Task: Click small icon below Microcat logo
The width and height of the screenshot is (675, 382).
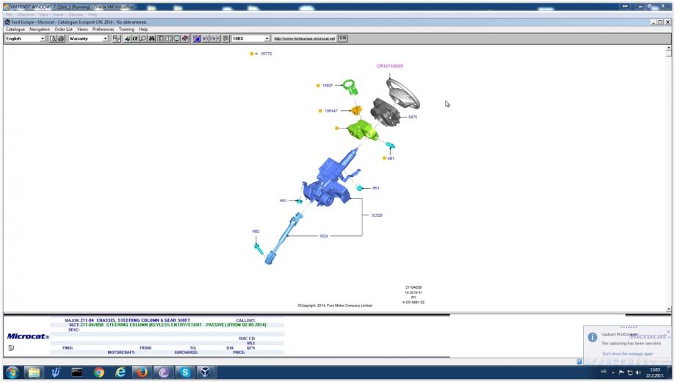Action: point(11,348)
